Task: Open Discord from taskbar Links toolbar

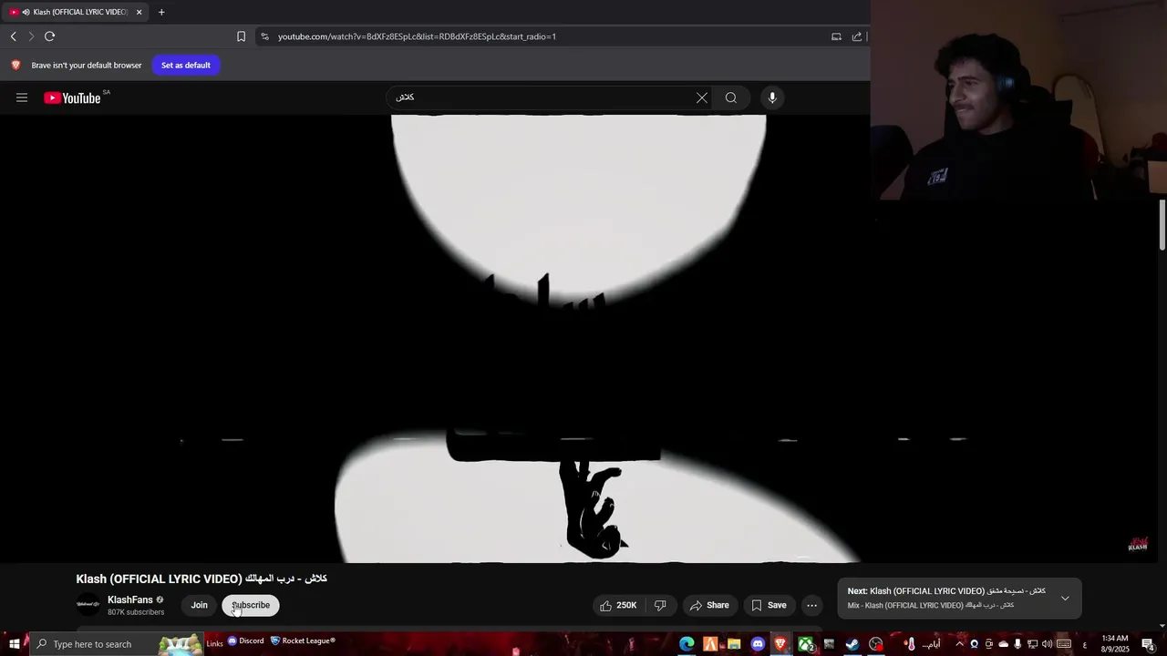Action: [245, 641]
